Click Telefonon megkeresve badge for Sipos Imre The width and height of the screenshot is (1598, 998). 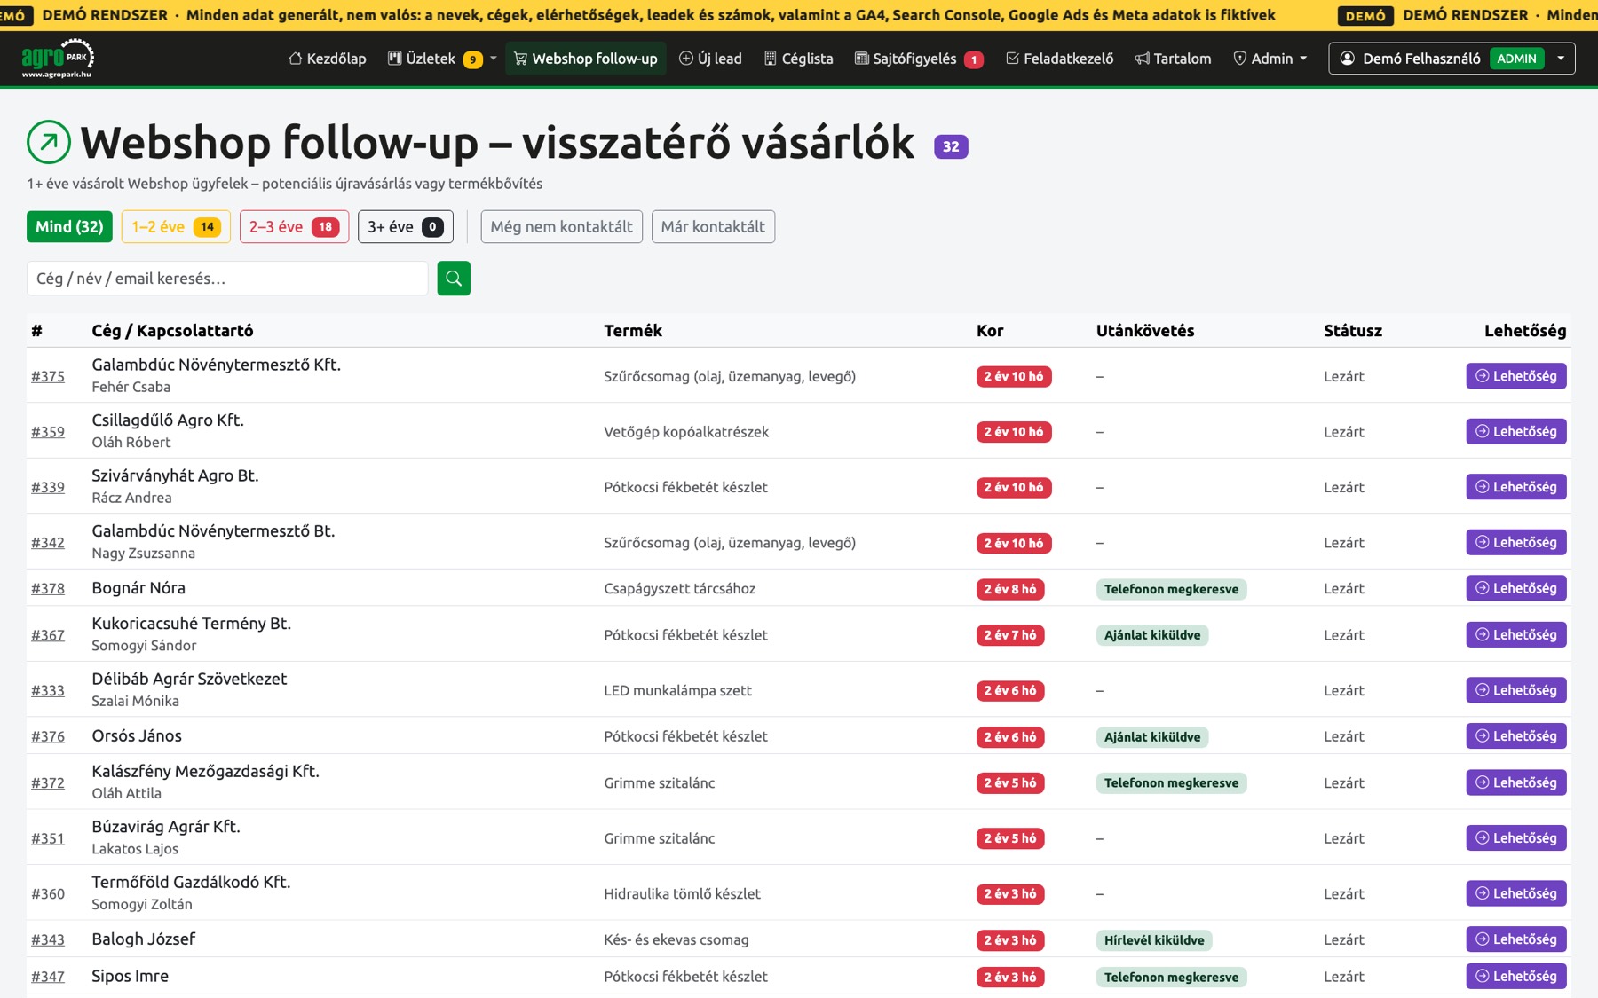click(x=1171, y=977)
